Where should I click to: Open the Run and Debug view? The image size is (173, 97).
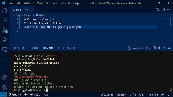[x=5, y=40]
